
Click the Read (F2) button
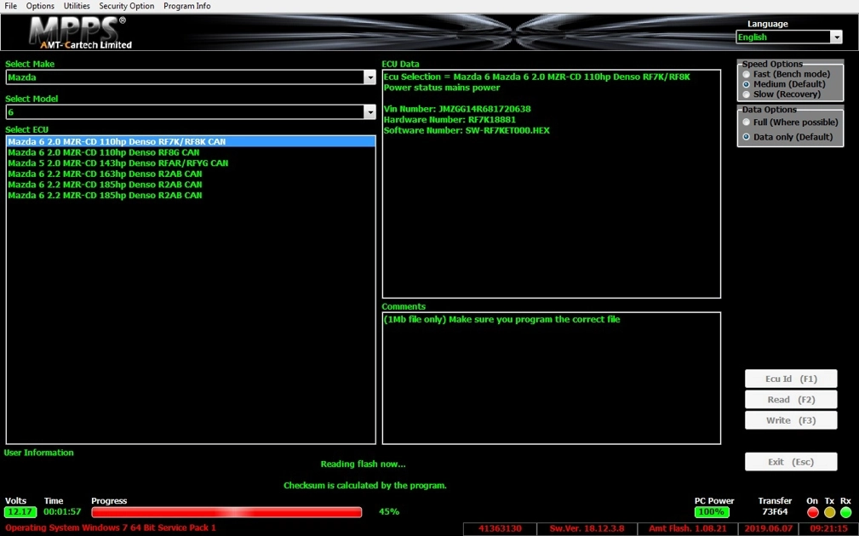pyautogui.click(x=791, y=400)
